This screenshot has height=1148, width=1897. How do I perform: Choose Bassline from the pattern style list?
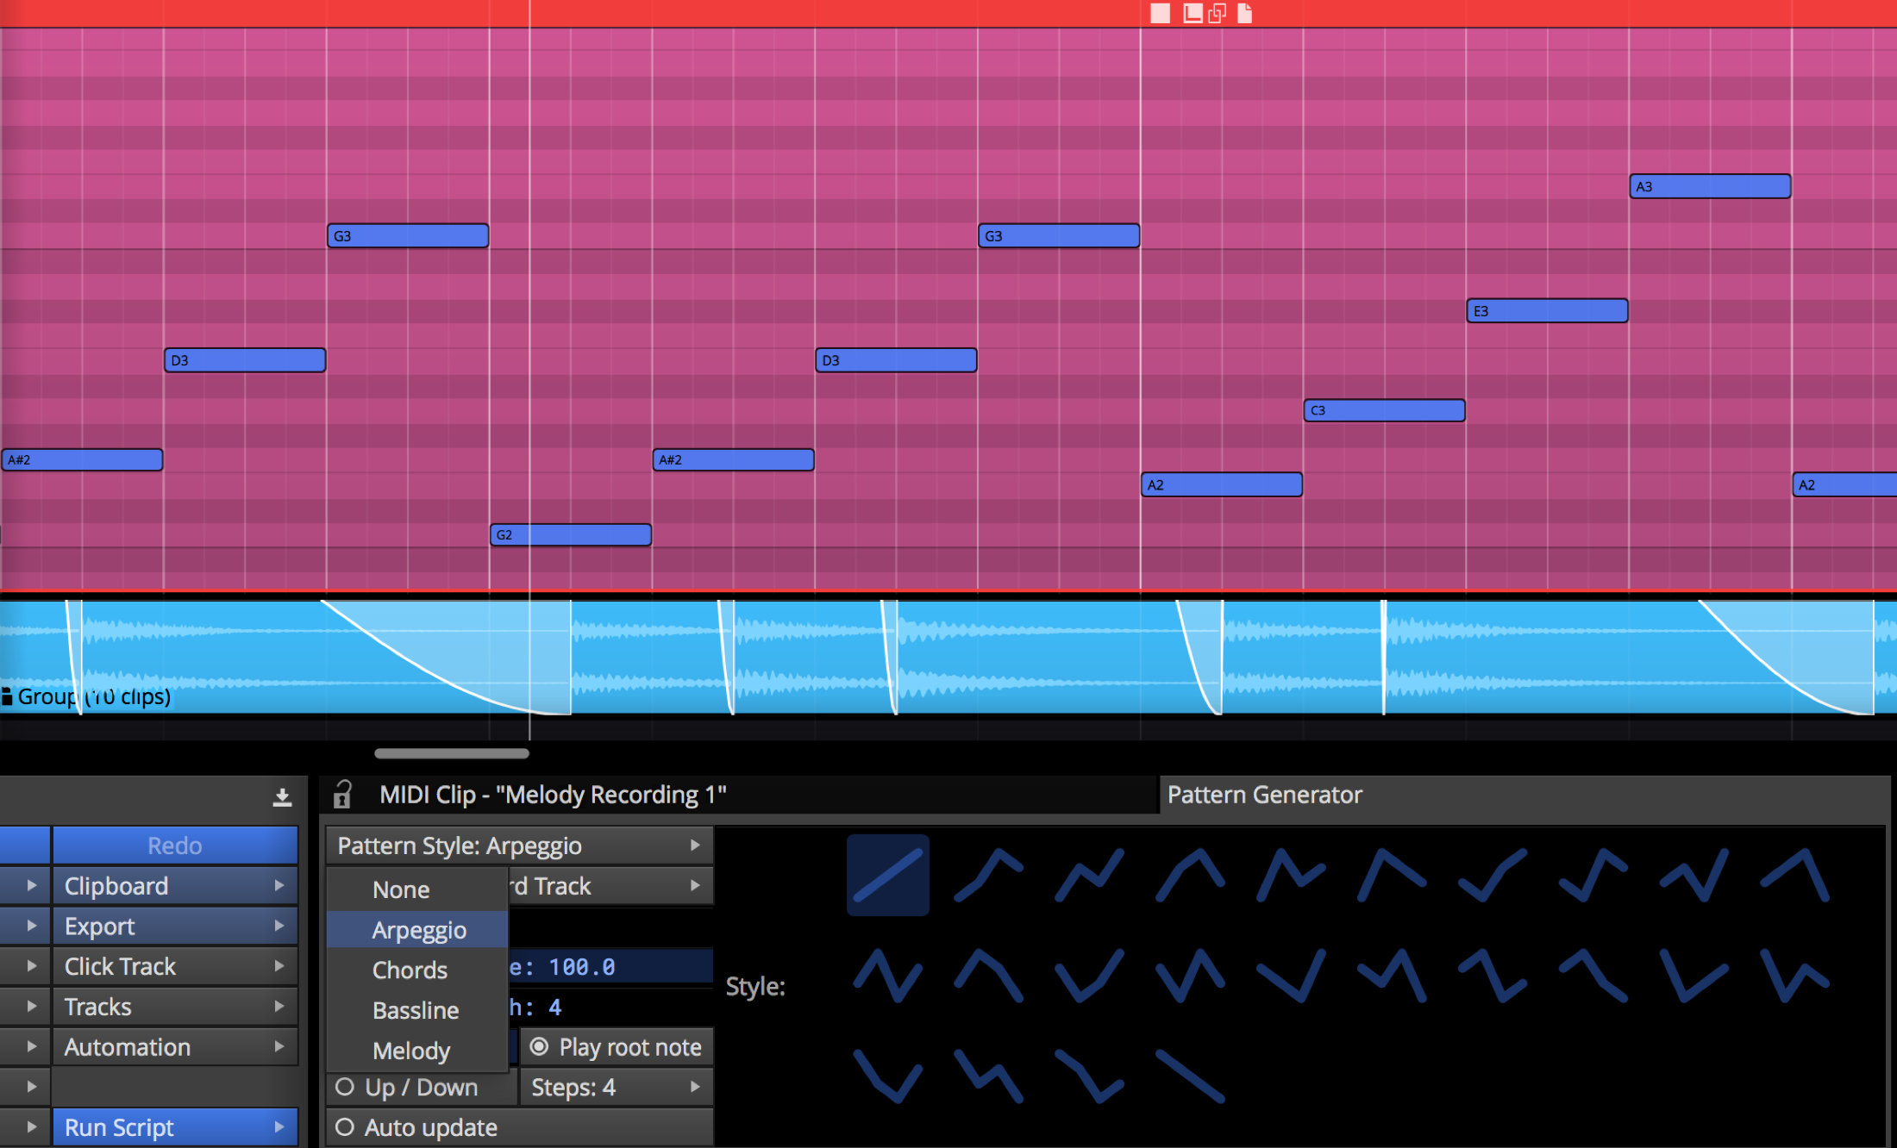click(416, 1010)
